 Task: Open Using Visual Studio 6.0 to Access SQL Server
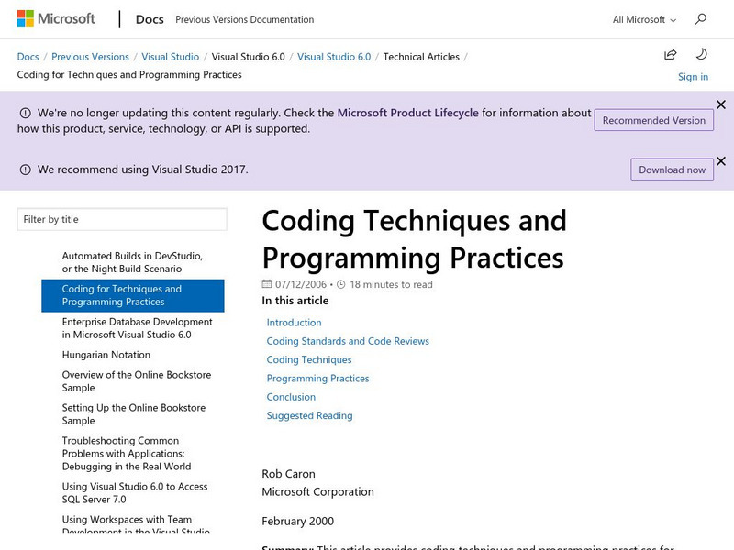(x=135, y=493)
